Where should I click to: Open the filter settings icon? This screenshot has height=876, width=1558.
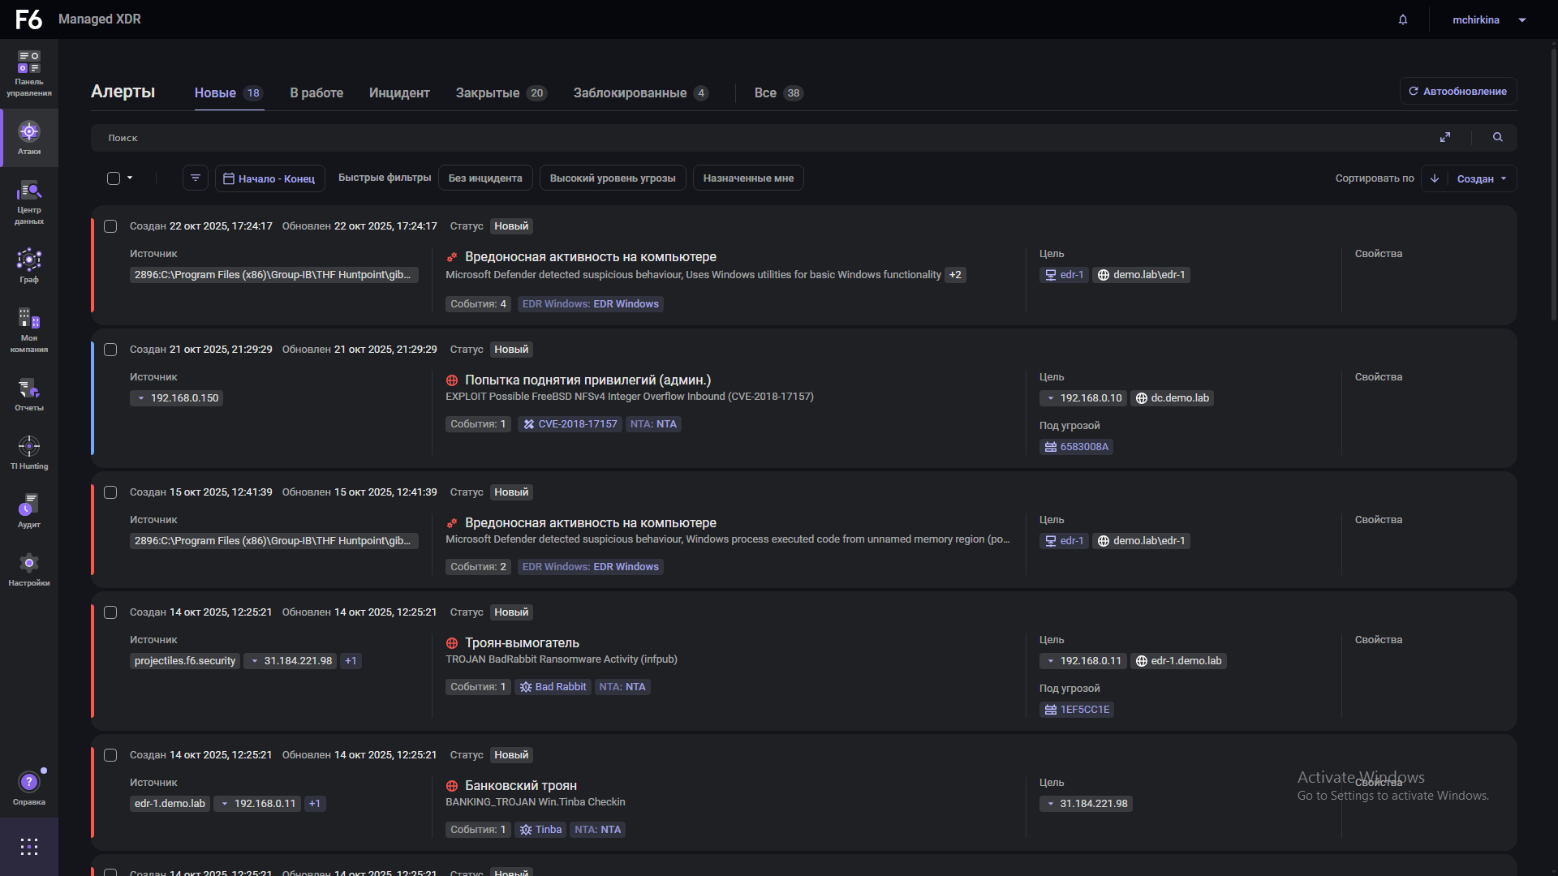point(196,178)
